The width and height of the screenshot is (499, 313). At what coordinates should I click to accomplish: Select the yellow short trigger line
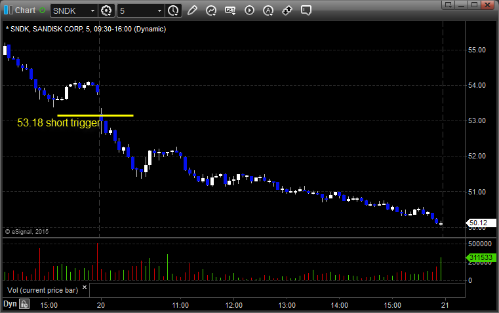pyautogui.click(x=95, y=115)
